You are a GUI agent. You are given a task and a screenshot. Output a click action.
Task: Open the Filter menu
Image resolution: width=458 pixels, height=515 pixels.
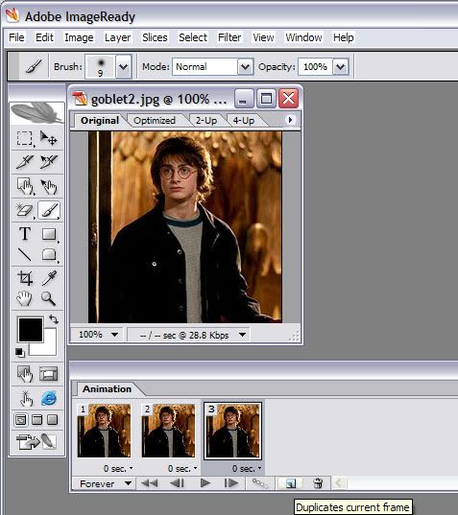(x=229, y=37)
